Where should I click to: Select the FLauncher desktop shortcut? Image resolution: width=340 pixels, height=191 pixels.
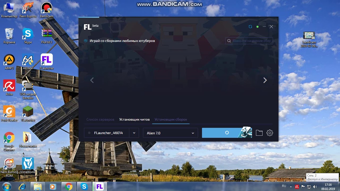pos(46,62)
